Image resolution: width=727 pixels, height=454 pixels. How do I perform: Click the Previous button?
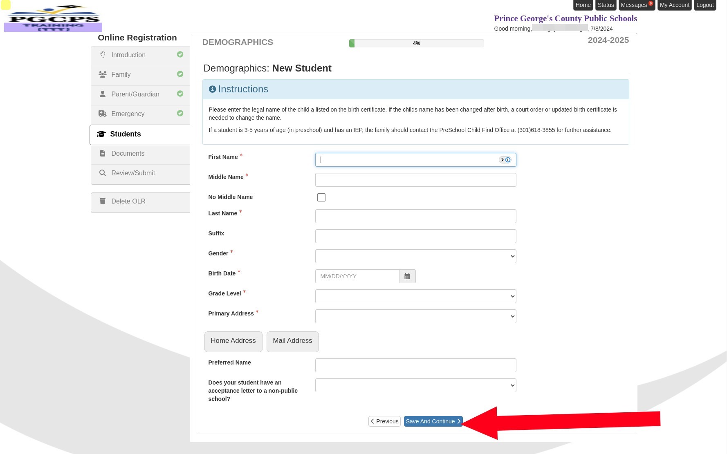click(x=384, y=421)
